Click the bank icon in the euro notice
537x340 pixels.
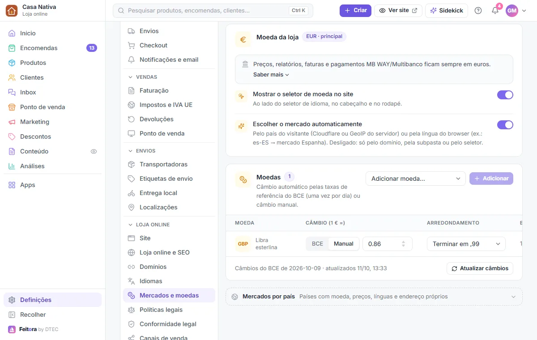(x=245, y=64)
